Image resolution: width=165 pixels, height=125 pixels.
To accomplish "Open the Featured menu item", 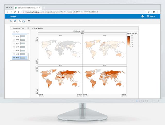I will pyautogui.click(x=13, y=16).
